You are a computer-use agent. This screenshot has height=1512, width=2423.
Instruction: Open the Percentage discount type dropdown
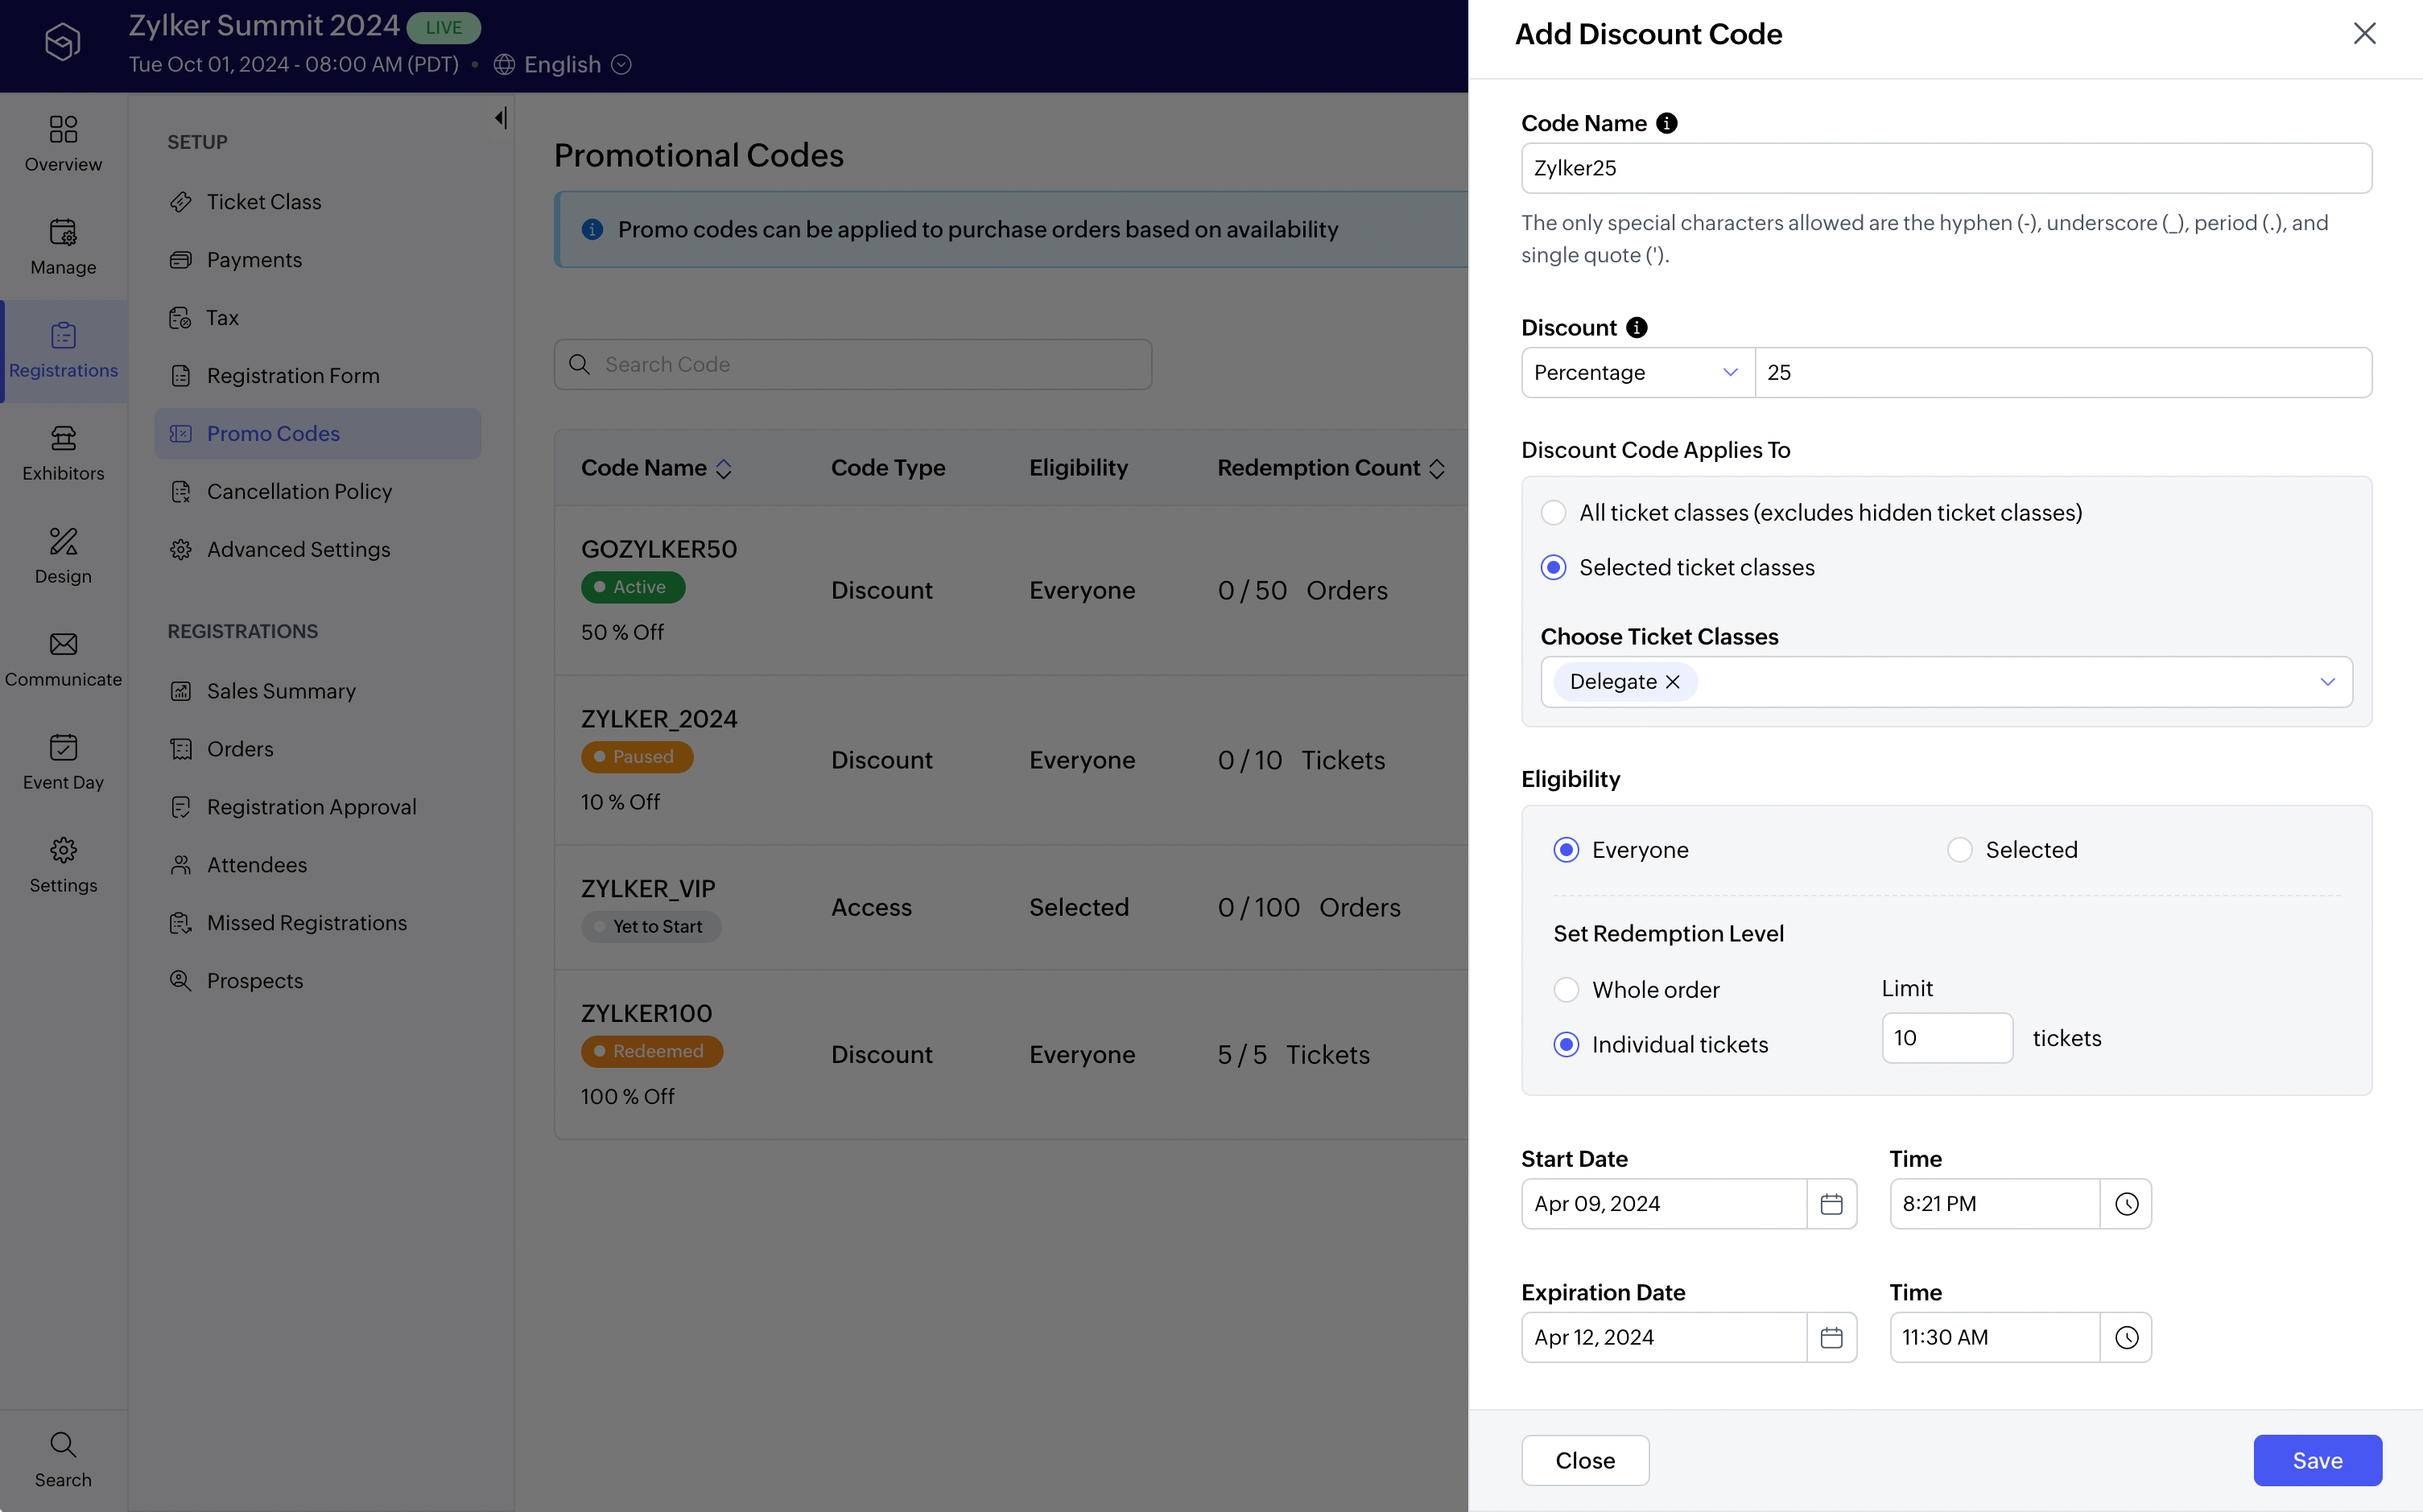(1637, 373)
